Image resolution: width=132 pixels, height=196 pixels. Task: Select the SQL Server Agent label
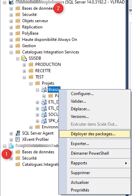(38, 133)
